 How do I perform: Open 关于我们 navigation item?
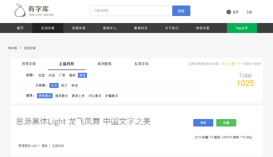pyautogui.click(x=172, y=28)
